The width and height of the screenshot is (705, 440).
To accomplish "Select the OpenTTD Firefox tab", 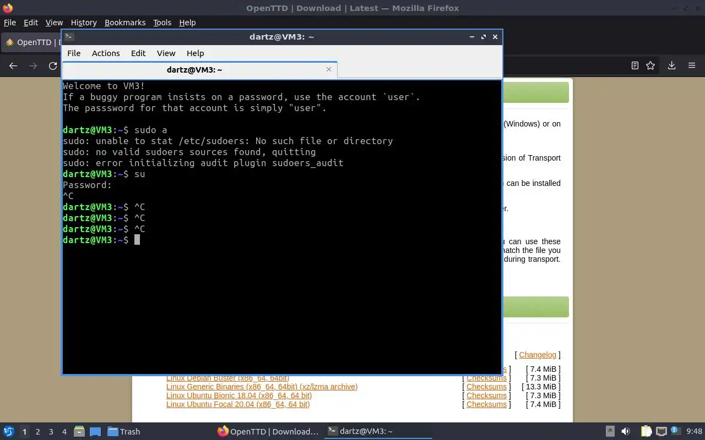I will [x=32, y=42].
